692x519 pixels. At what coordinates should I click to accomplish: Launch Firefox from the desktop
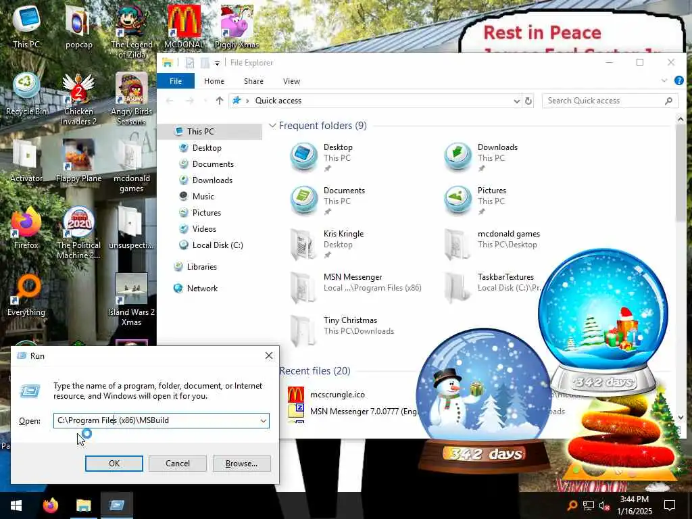(x=26, y=228)
